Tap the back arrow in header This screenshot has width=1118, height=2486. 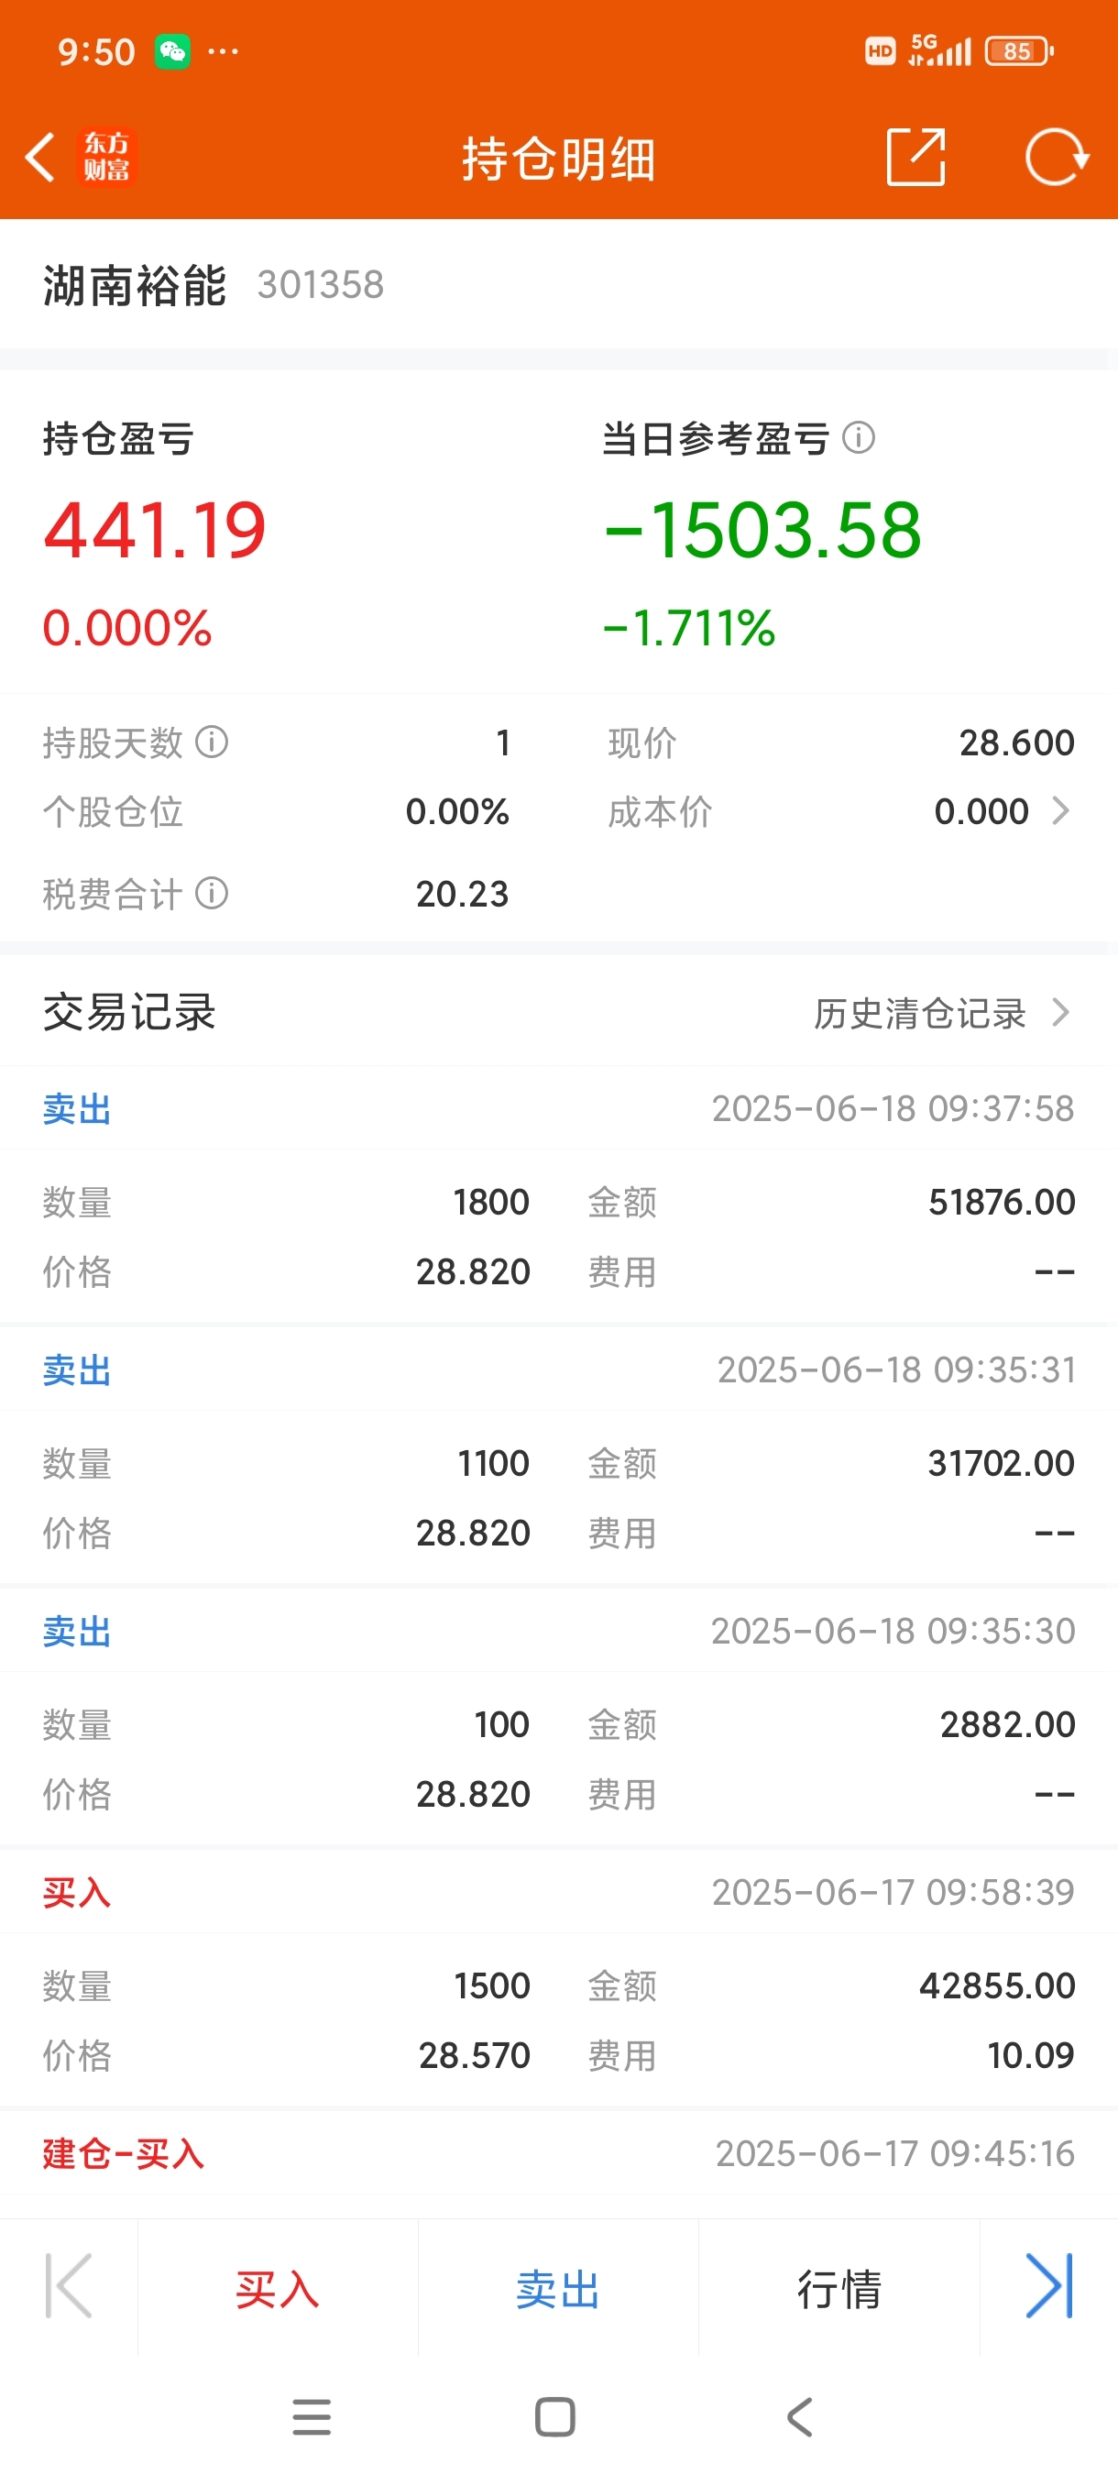[40, 158]
